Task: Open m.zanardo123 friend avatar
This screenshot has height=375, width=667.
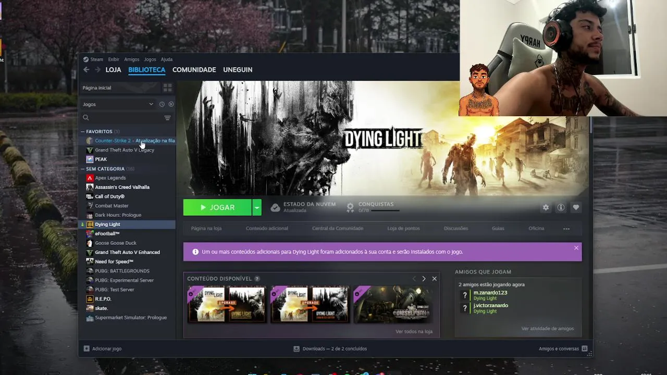Action: click(x=465, y=295)
